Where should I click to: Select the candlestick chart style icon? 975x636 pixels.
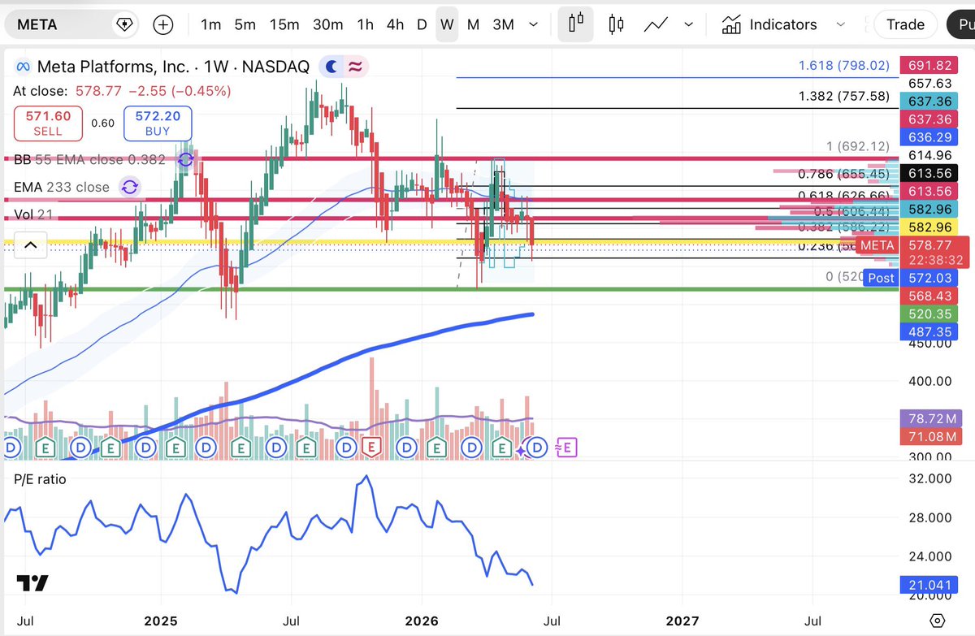click(616, 24)
